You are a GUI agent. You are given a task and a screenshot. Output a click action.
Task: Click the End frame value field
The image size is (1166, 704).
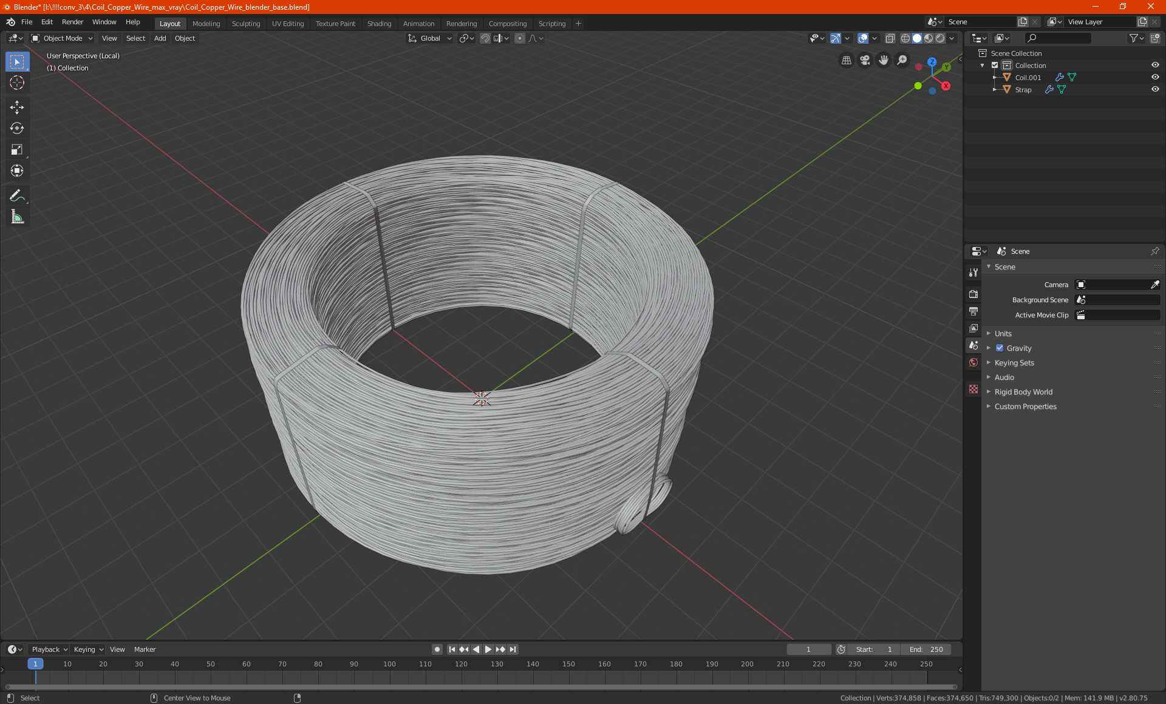[x=926, y=649]
